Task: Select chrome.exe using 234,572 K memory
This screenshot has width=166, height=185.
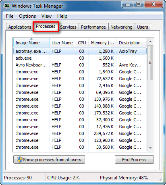Action: (80, 133)
